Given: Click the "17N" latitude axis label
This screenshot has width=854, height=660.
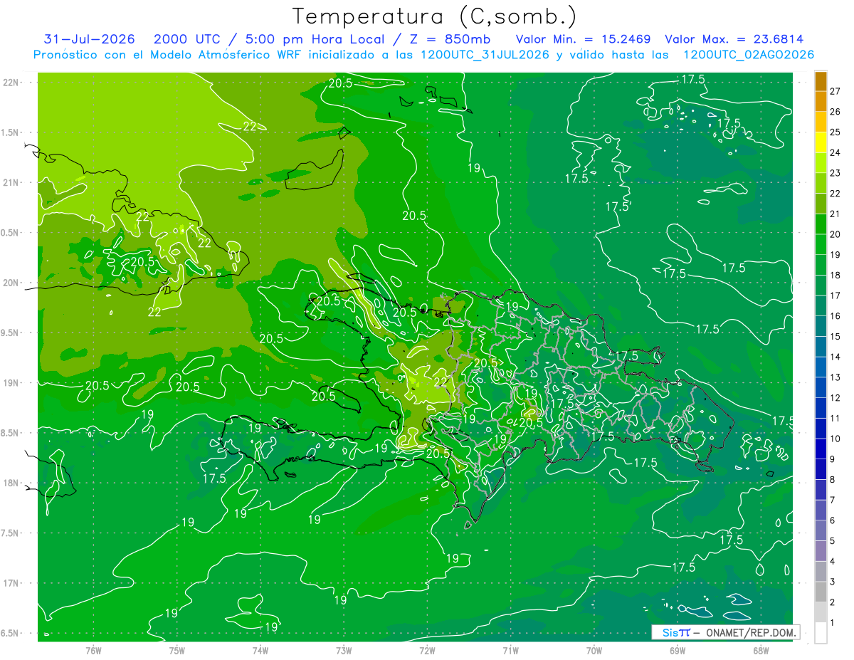Looking at the screenshot, I should [12, 583].
